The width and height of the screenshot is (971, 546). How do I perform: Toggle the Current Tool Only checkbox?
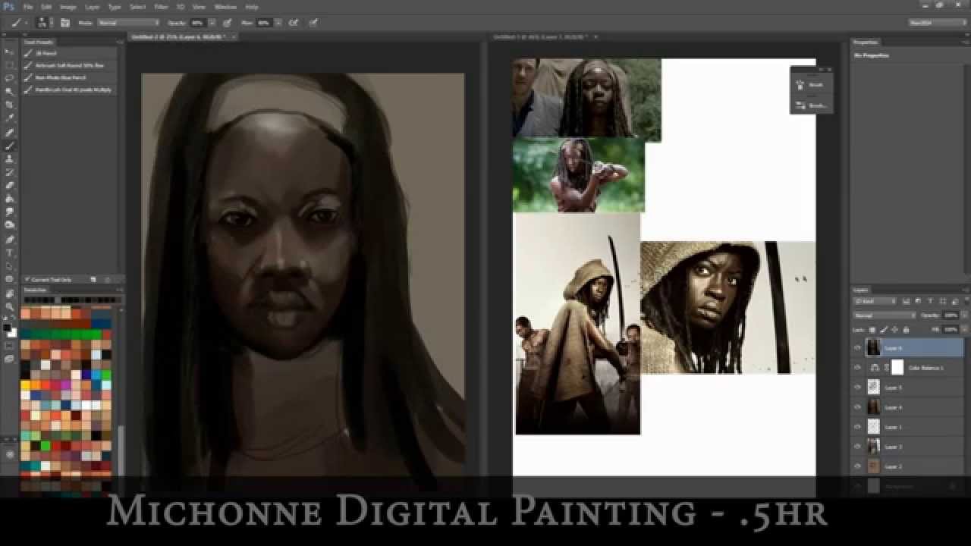click(x=27, y=280)
